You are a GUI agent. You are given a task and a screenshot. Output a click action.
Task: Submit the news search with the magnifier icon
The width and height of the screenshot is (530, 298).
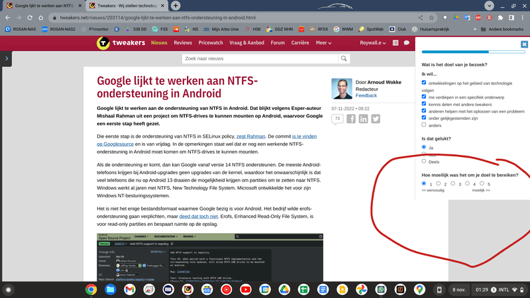point(344,58)
